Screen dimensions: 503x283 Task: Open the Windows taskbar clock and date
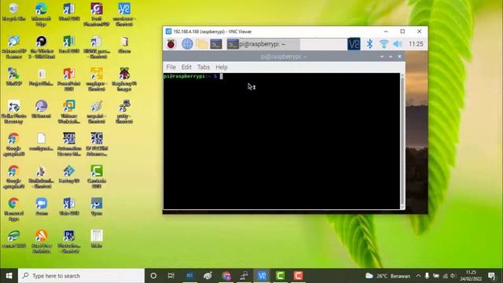pos(471,276)
